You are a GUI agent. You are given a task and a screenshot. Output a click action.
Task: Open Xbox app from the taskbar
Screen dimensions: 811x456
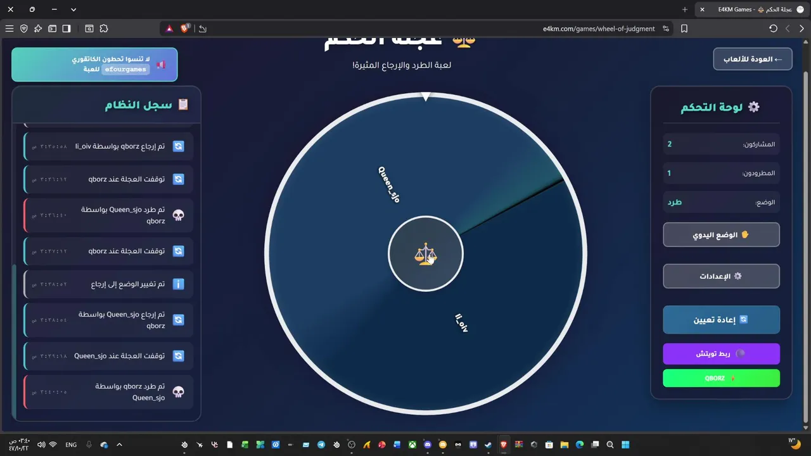click(x=412, y=445)
